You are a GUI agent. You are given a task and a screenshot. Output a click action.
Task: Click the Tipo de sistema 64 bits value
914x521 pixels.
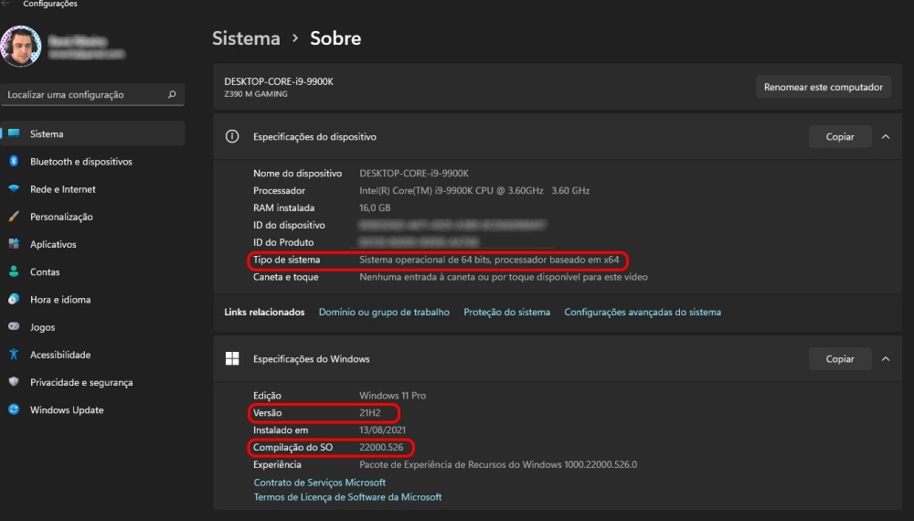[489, 260]
